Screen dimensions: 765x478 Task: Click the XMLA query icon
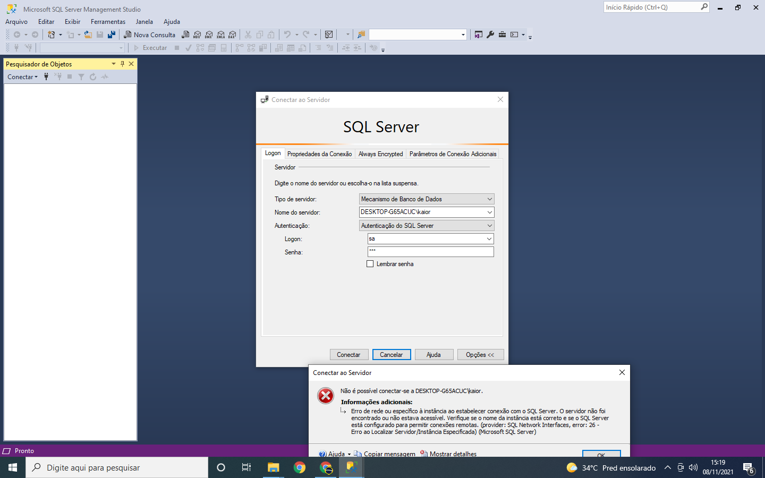220,35
